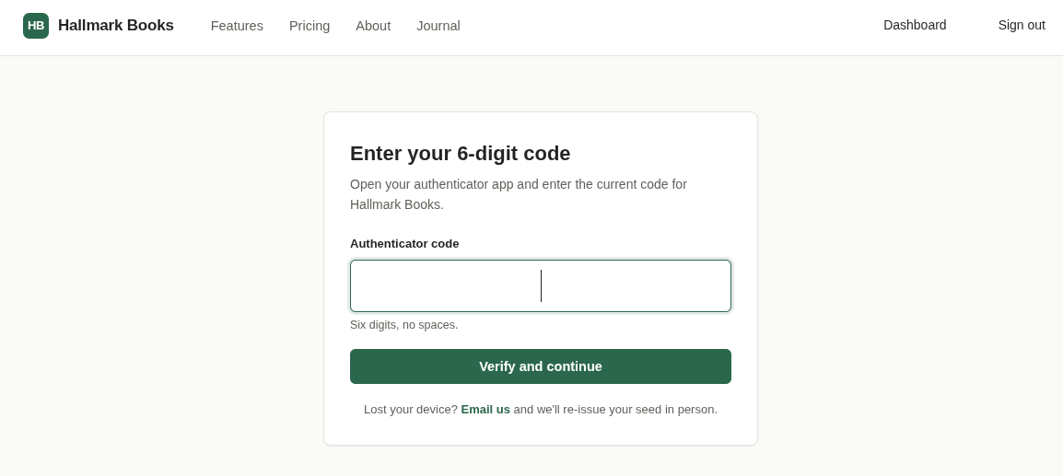This screenshot has width=1063, height=476.
Task: Open the Journal nav link
Action: [x=438, y=26]
